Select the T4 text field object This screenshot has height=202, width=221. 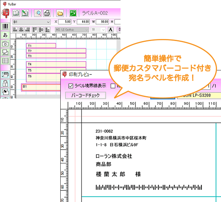56,64
